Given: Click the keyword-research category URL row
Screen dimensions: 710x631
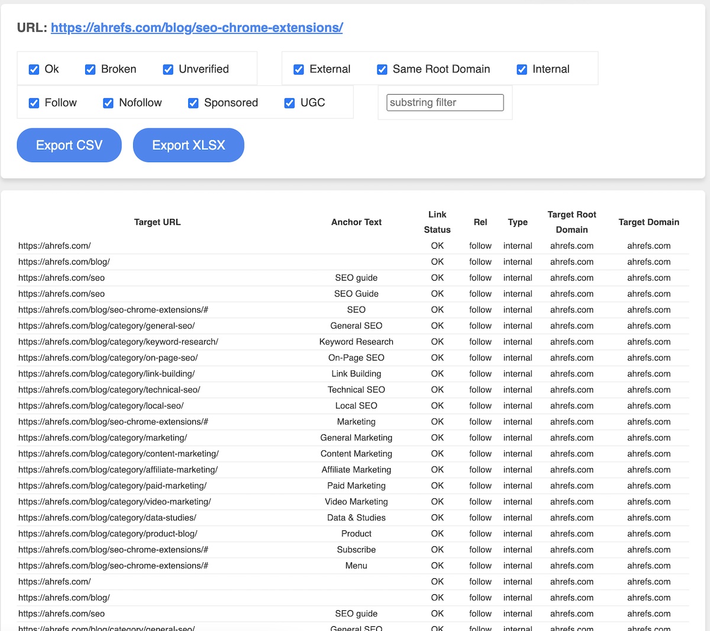Looking at the screenshot, I should coord(118,342).
